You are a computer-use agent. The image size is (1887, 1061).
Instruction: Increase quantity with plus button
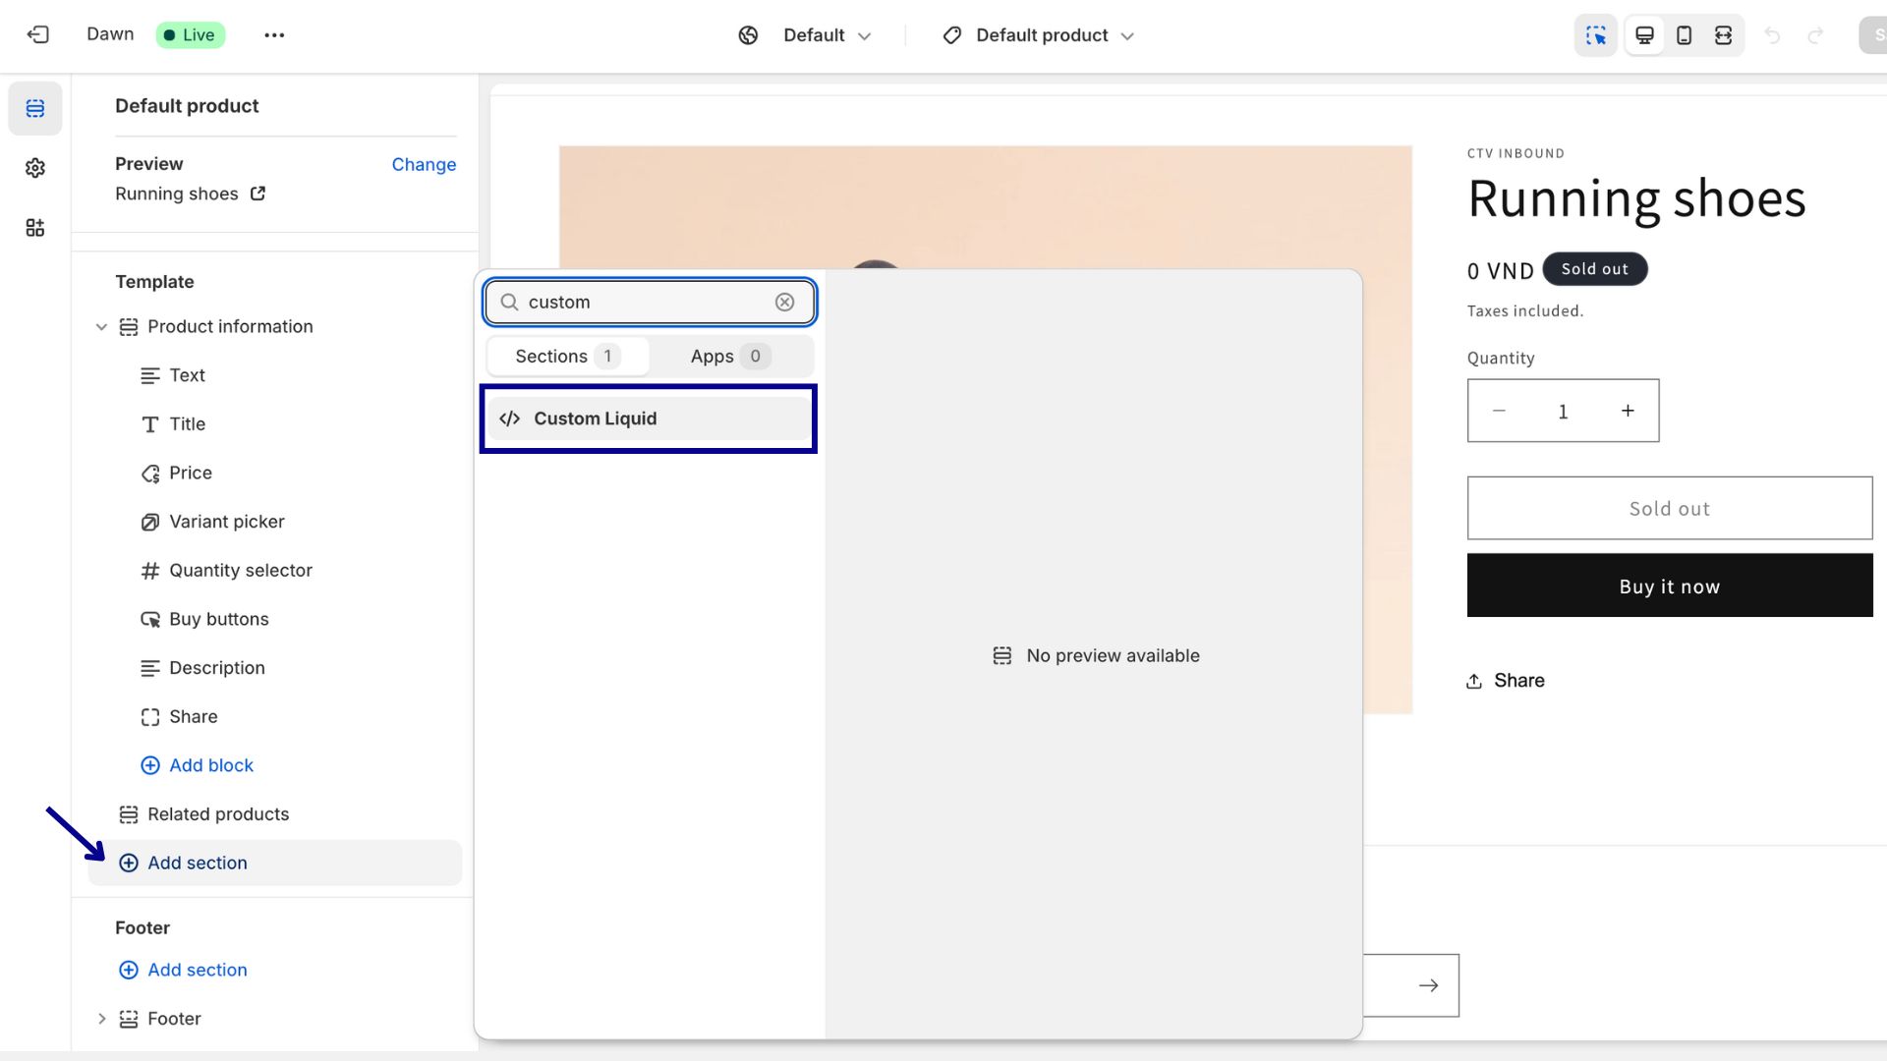pyautogui.click(x=1628, y=411)
